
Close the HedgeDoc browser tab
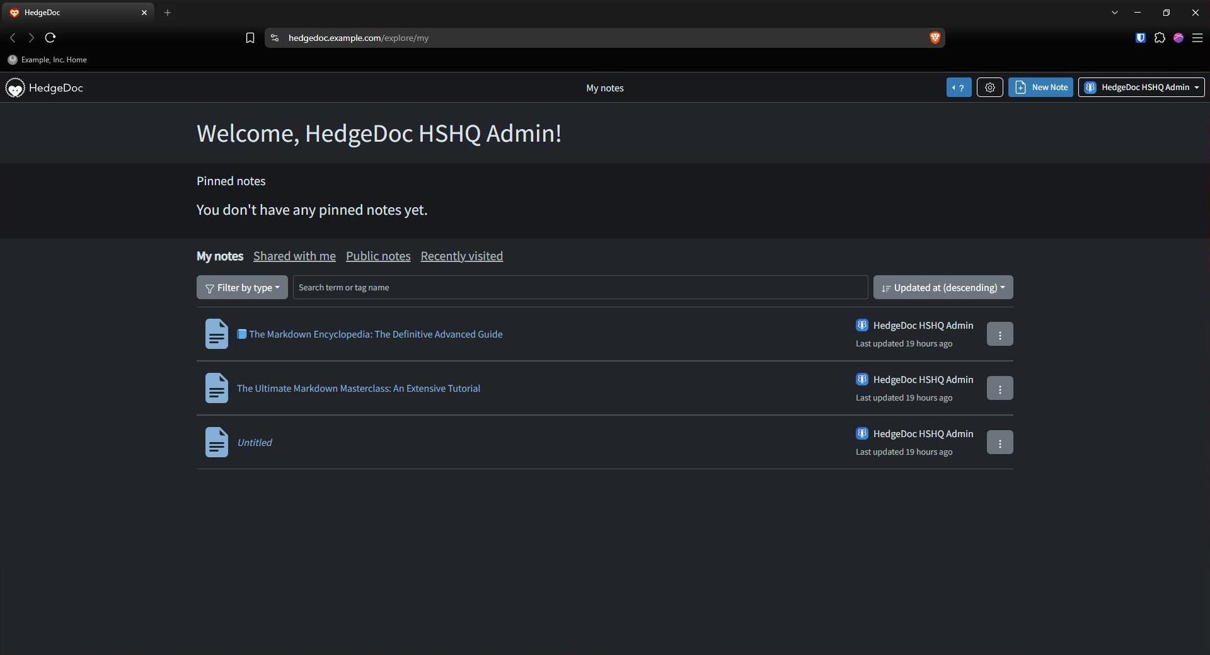point(144,13)
